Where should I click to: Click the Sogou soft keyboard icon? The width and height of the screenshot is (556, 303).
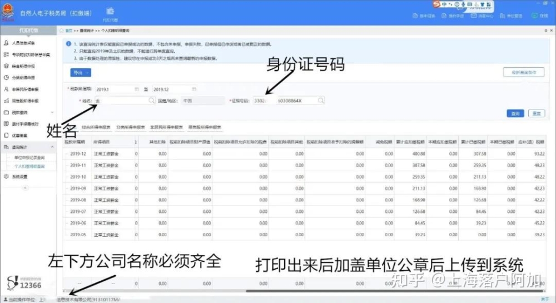click(x=469, y=4)
